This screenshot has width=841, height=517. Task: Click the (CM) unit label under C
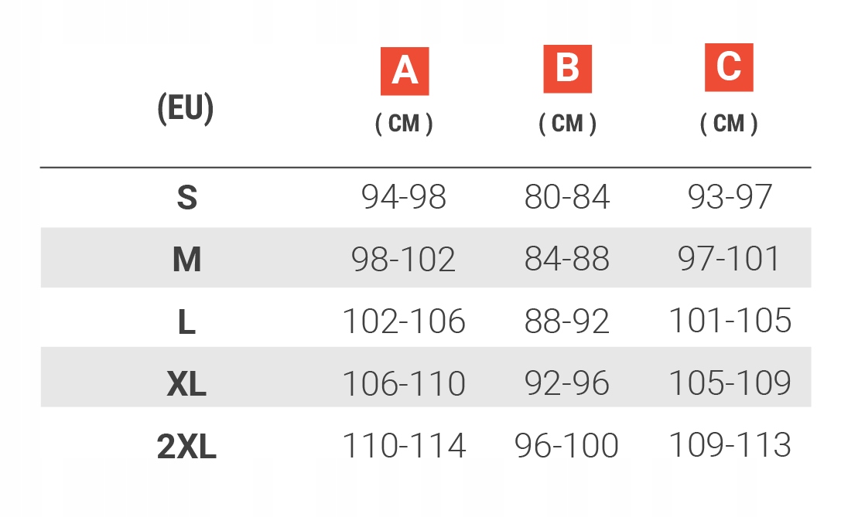pos(729,124)
